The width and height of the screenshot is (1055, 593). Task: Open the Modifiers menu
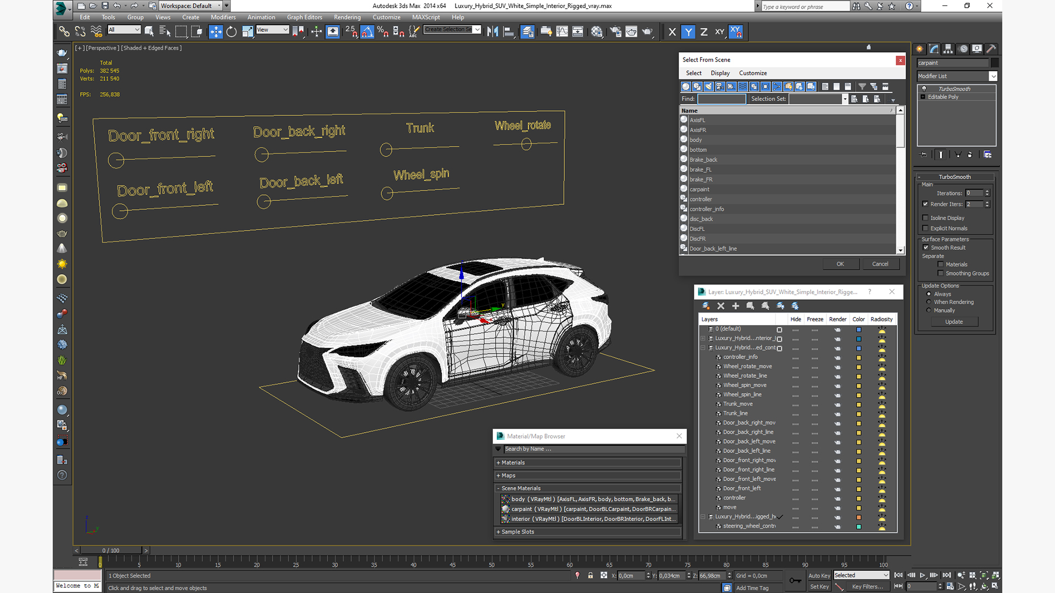point(223,18)
